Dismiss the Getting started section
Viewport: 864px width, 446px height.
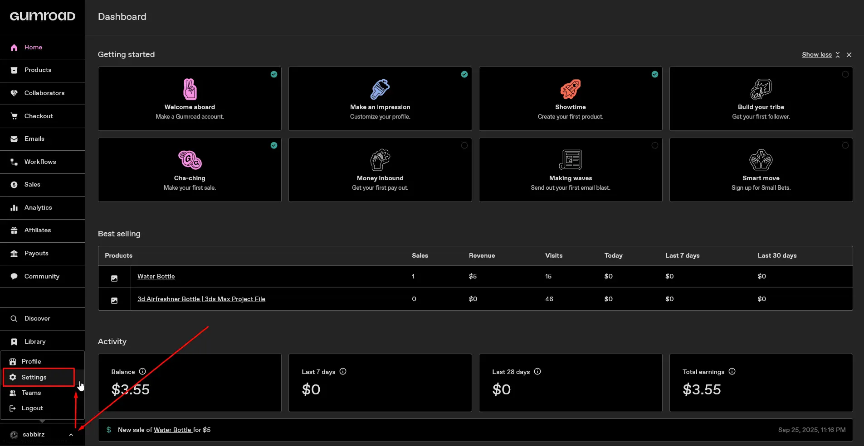pos(849,55)
